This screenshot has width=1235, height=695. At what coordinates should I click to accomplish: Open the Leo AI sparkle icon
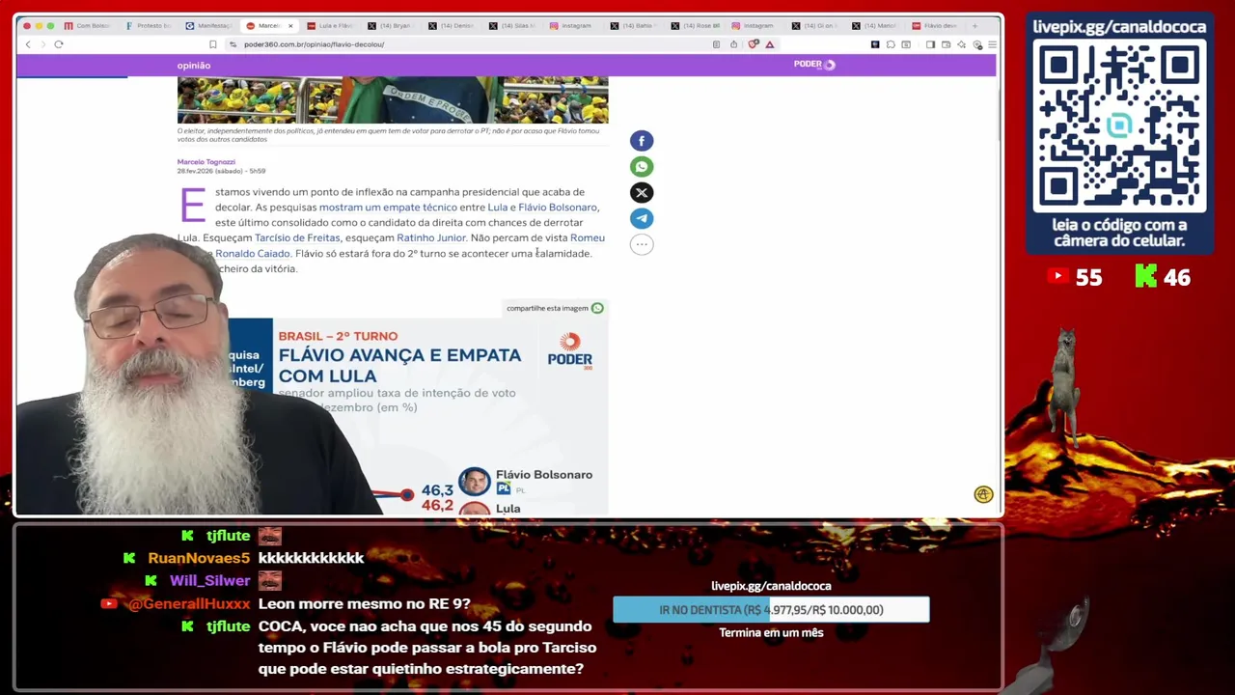tap(962, 44)
